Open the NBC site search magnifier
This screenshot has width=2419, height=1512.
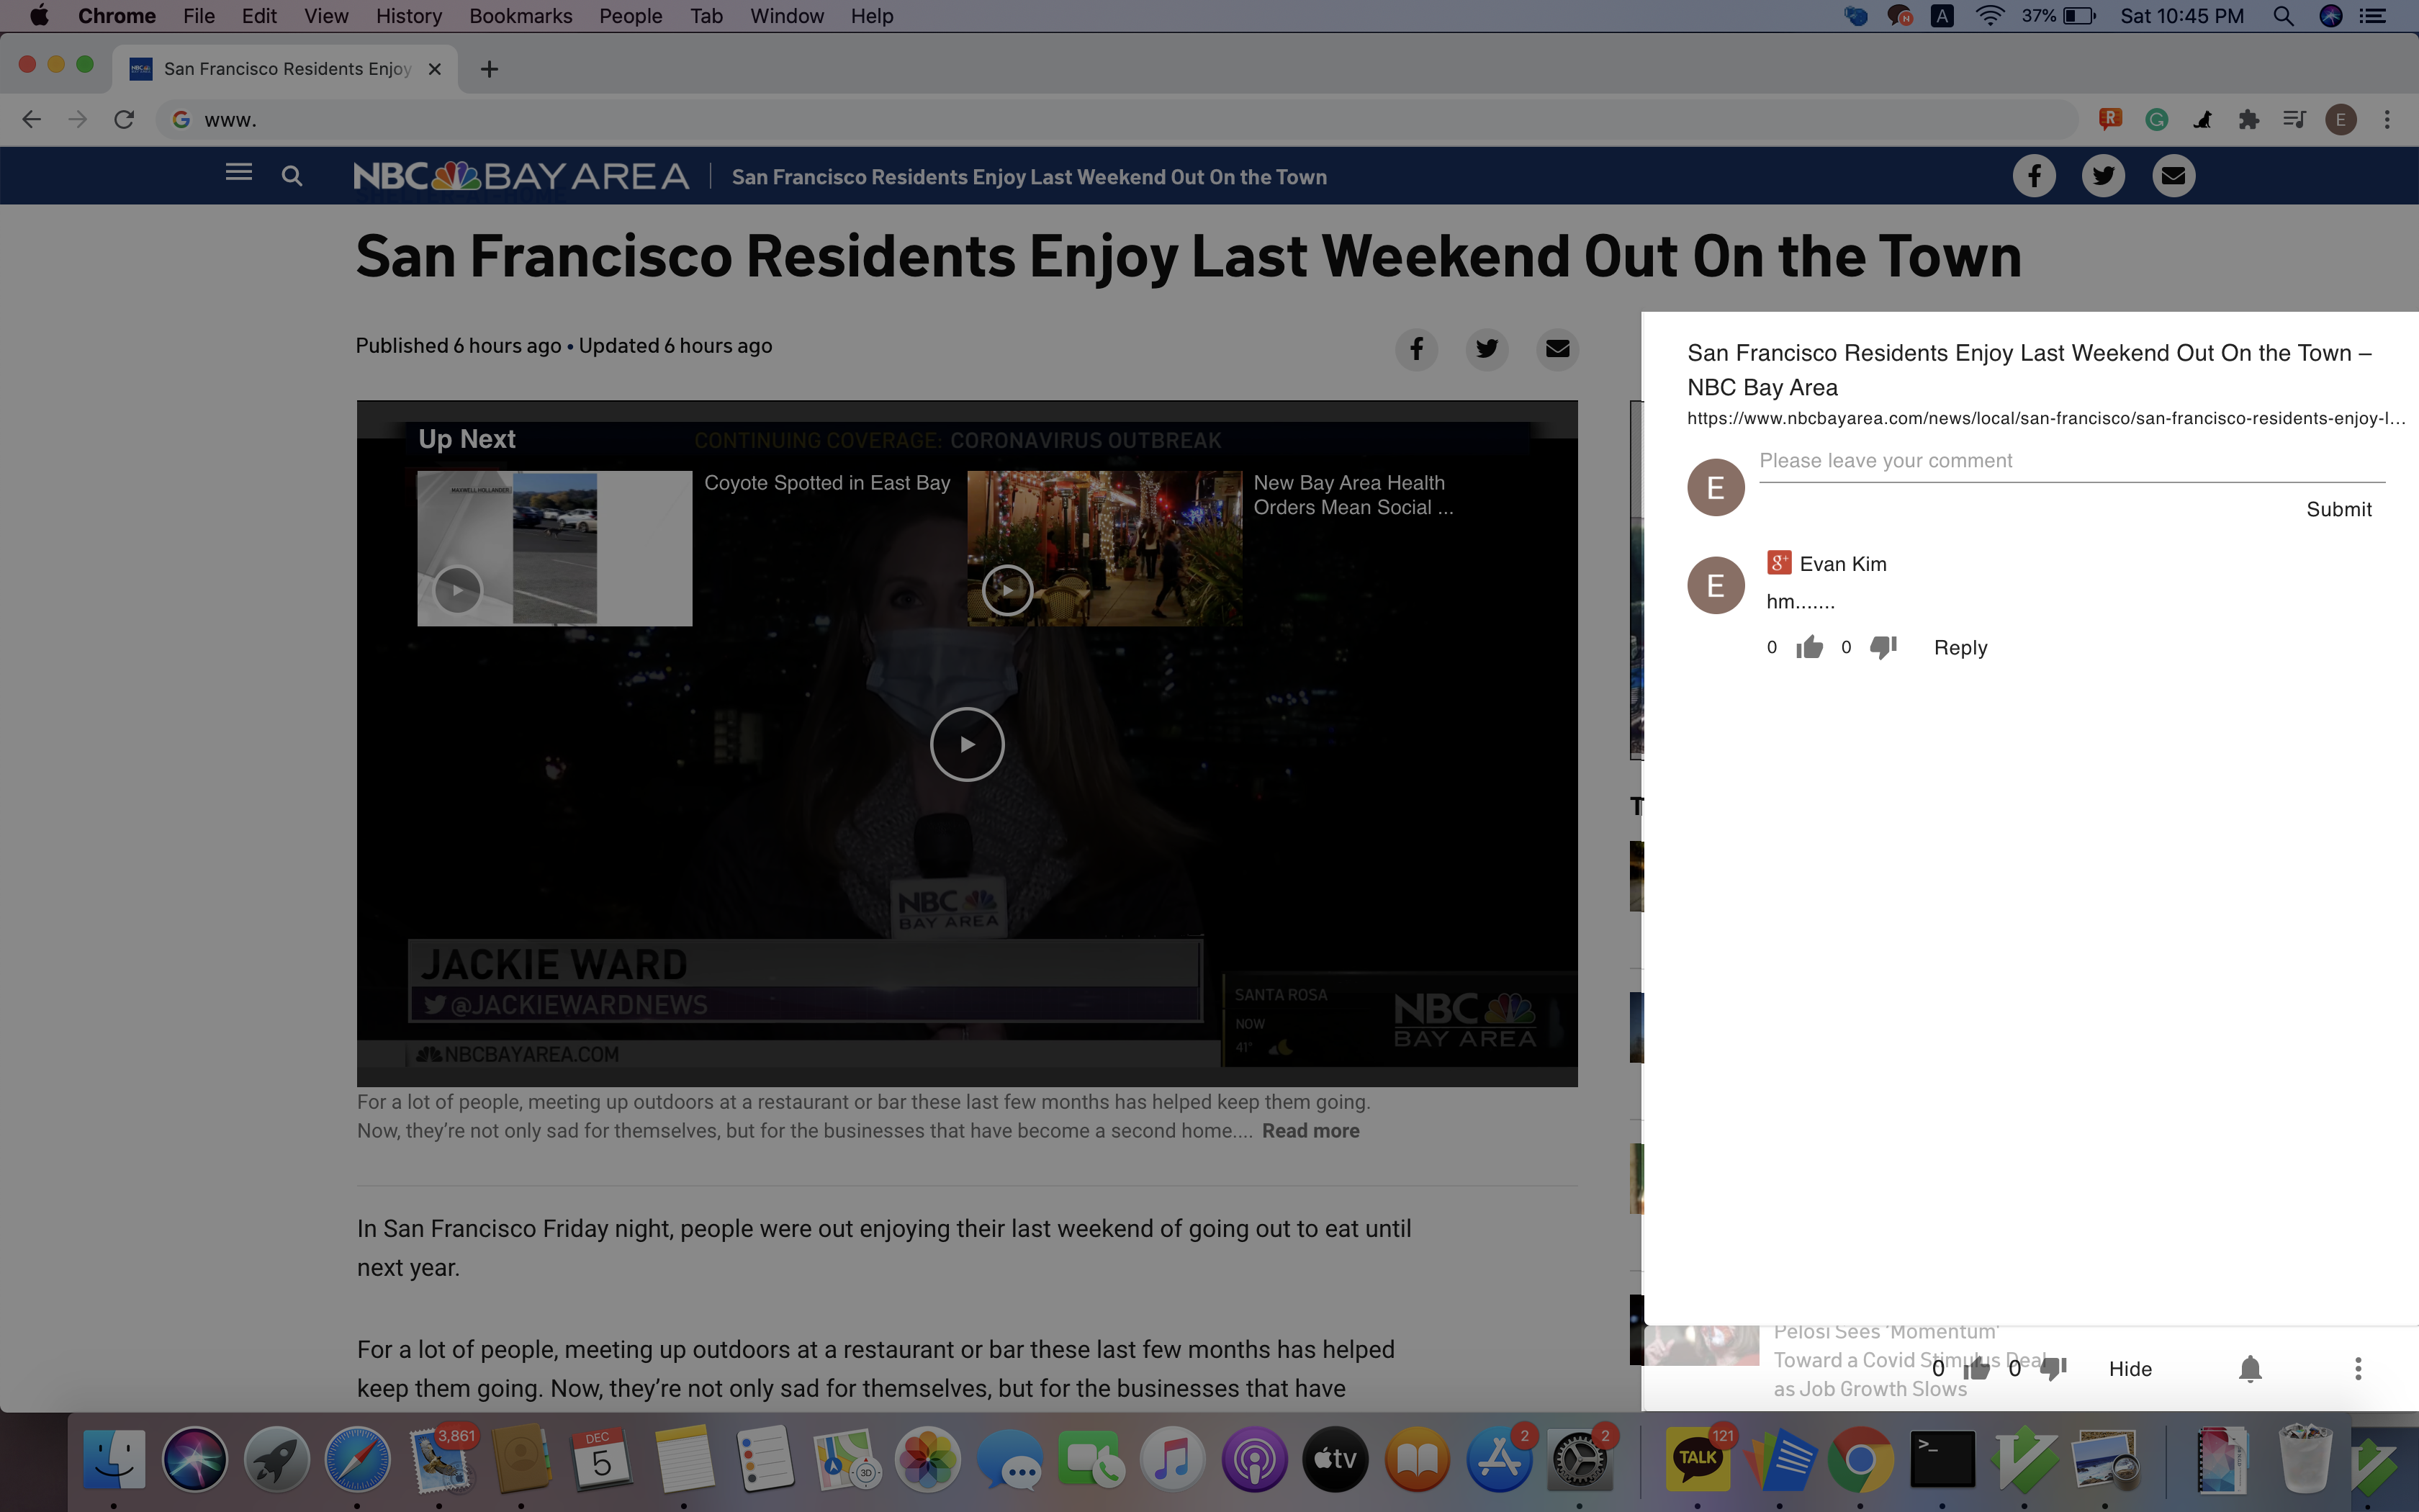[x=291, y=176]
